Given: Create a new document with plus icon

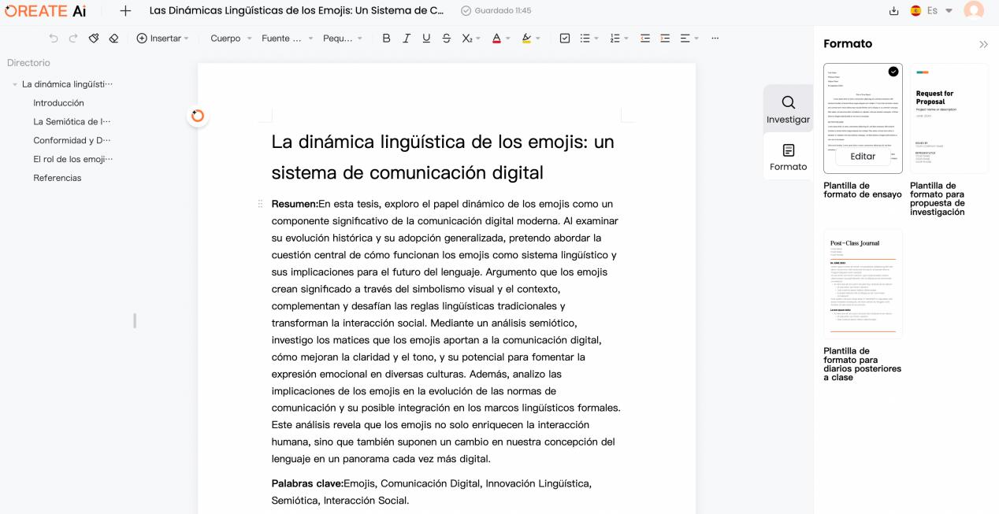Looking at the screenshot, I should pos(125,11).
